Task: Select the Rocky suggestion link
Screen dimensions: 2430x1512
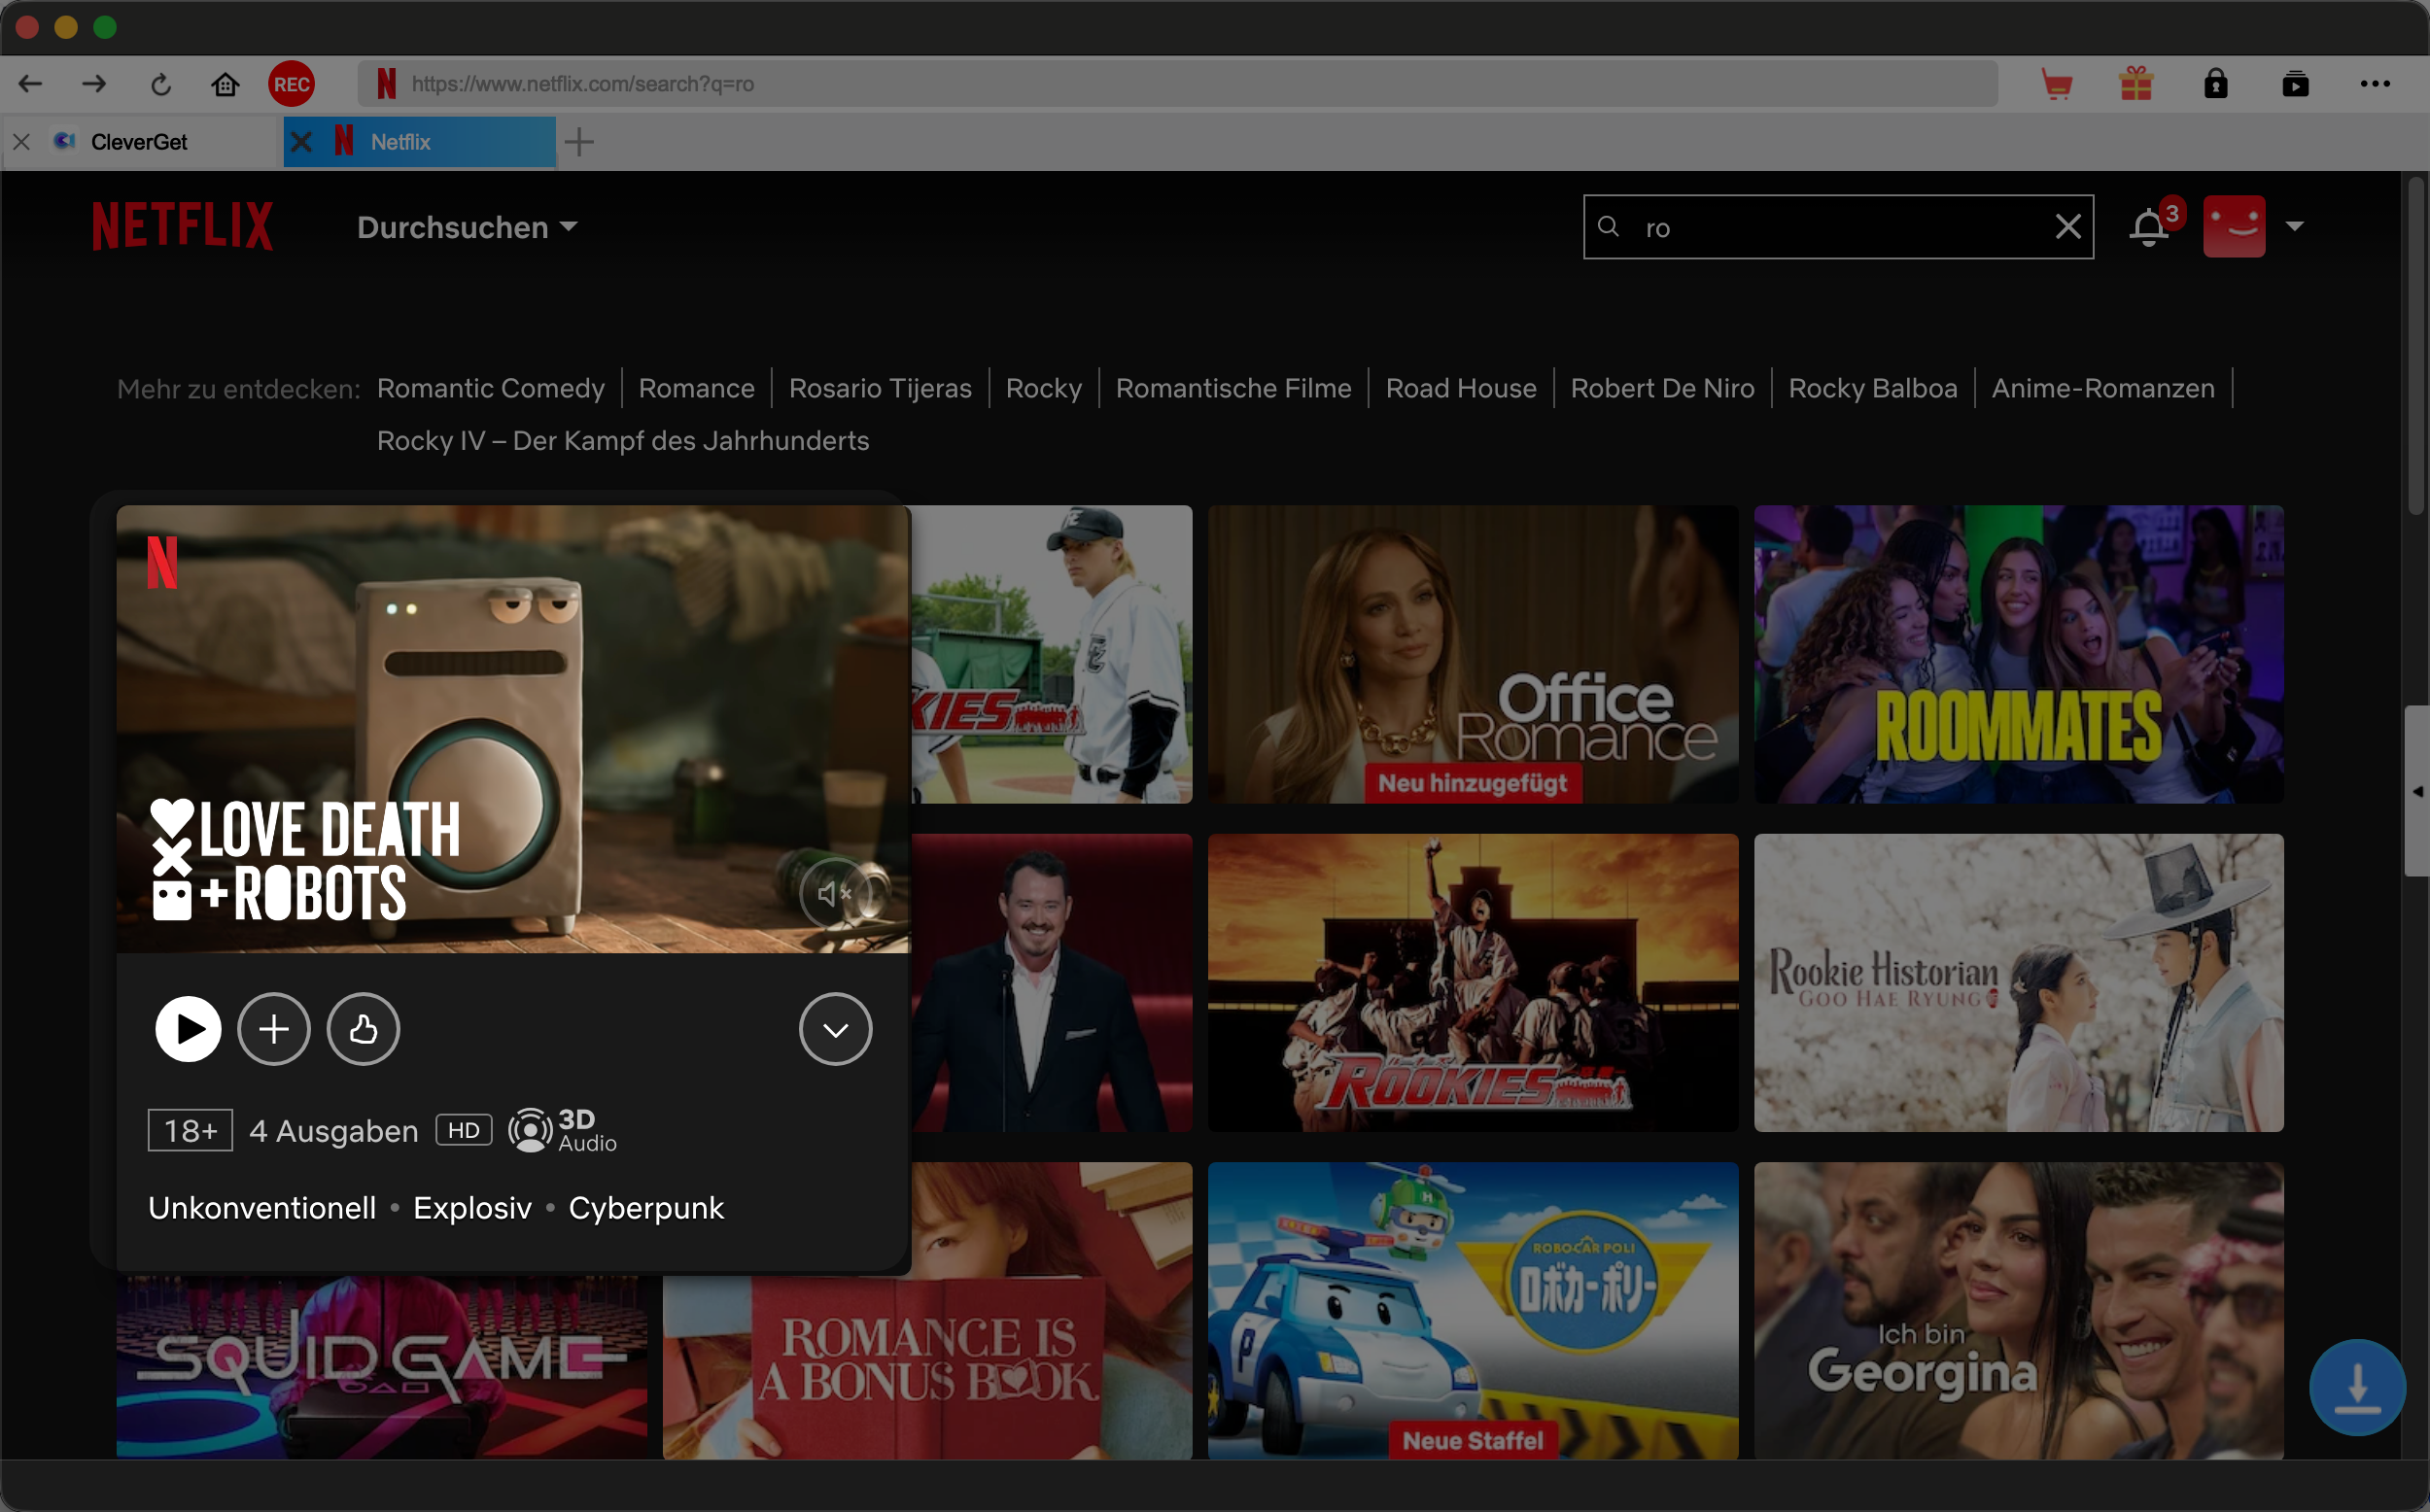Action: point(1044,388)
